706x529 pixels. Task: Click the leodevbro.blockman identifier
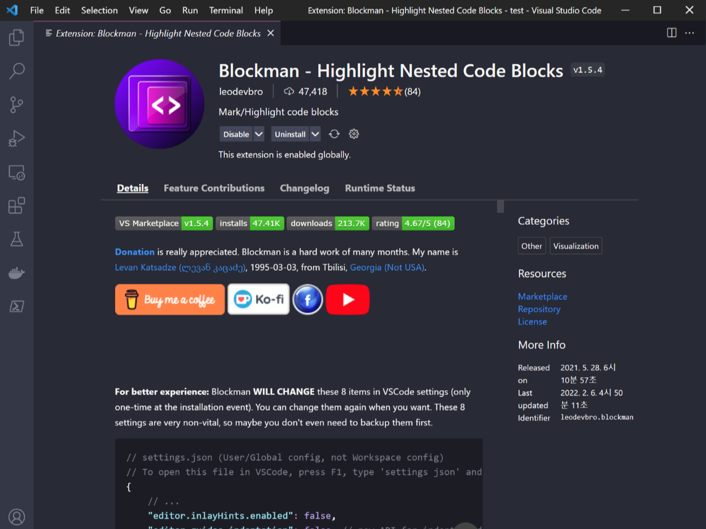(597, 417)
